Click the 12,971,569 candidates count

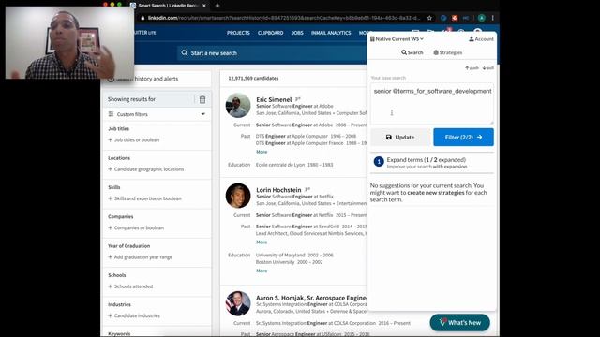click(253, 79)
